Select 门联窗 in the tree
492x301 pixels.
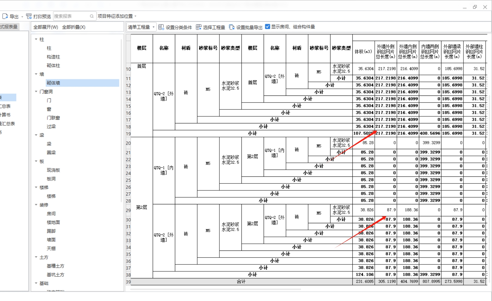(x=53, y=118)
